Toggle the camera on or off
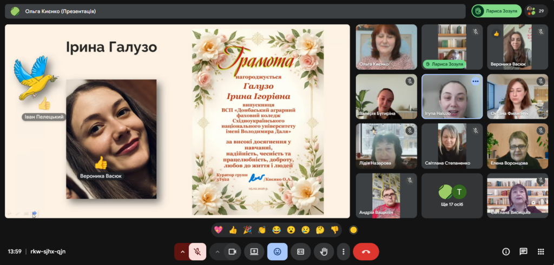Viewport: 554px width, 265px height. coord(233,251)
